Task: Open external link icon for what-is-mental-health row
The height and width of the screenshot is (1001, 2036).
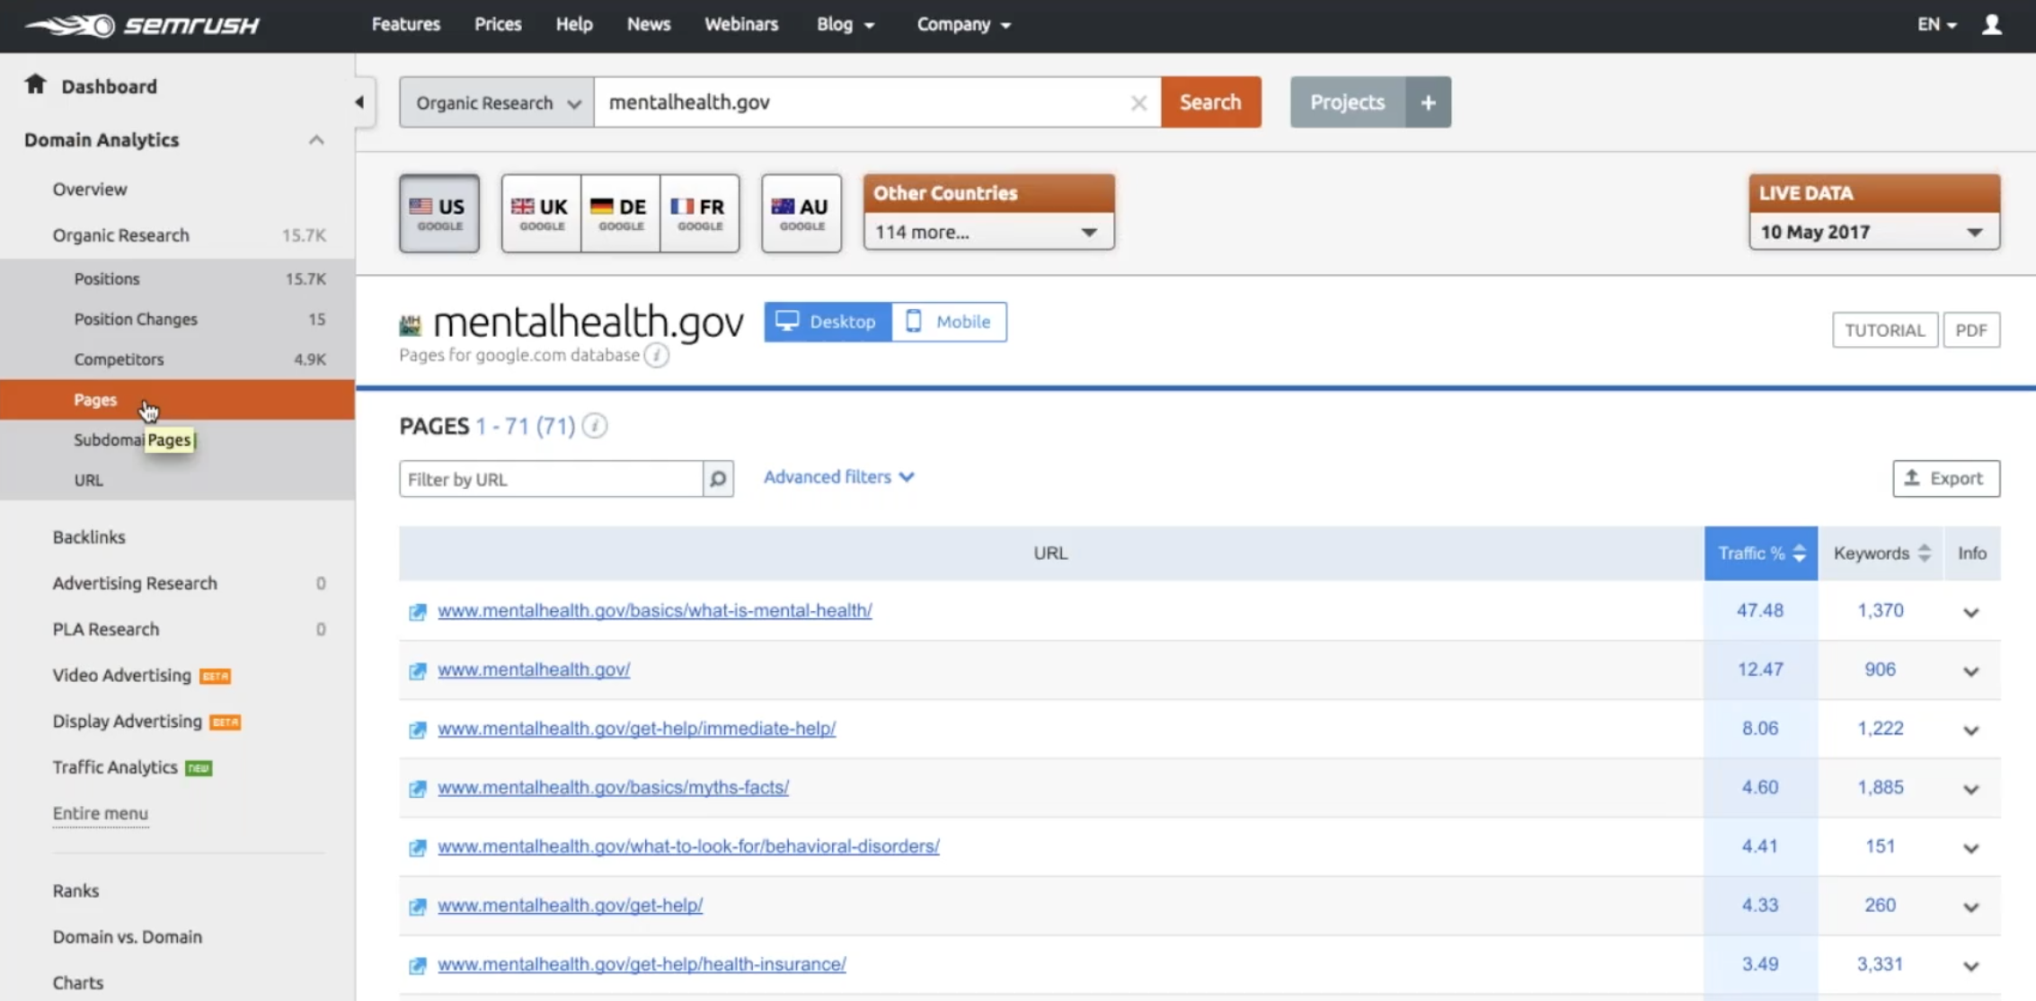Action: (x=417, y=612)
